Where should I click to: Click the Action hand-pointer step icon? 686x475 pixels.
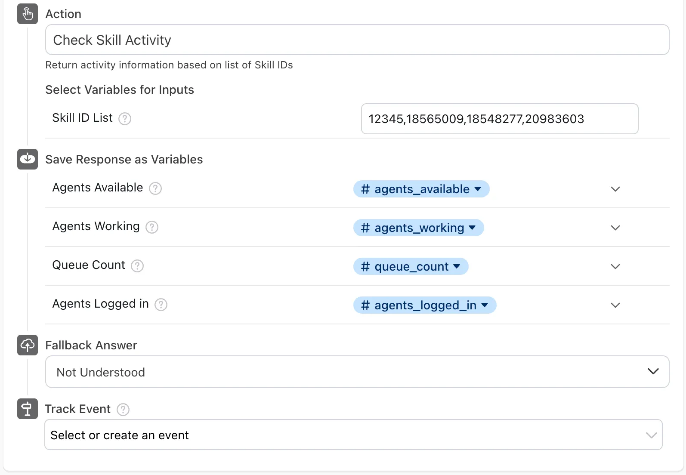pos(28,14)
